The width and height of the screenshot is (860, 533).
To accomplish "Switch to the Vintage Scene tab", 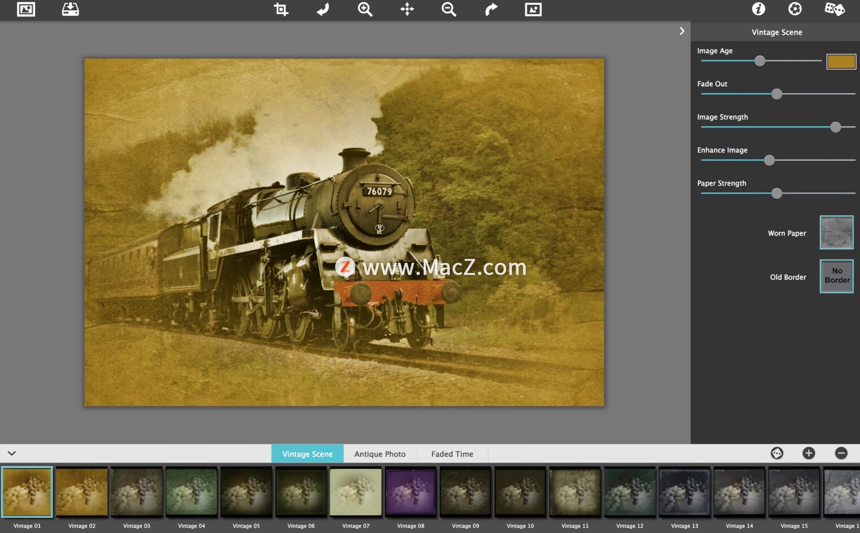I will pyautogui.click(x=308, y=453).
